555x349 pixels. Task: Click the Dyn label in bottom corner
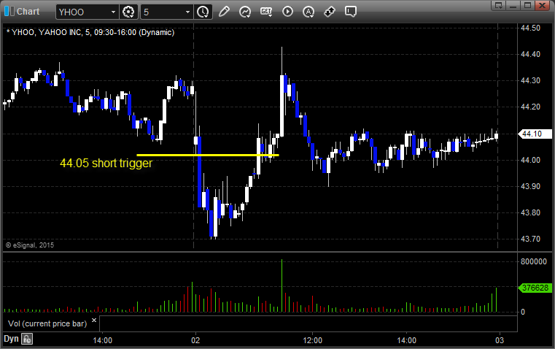coord(11,339)
